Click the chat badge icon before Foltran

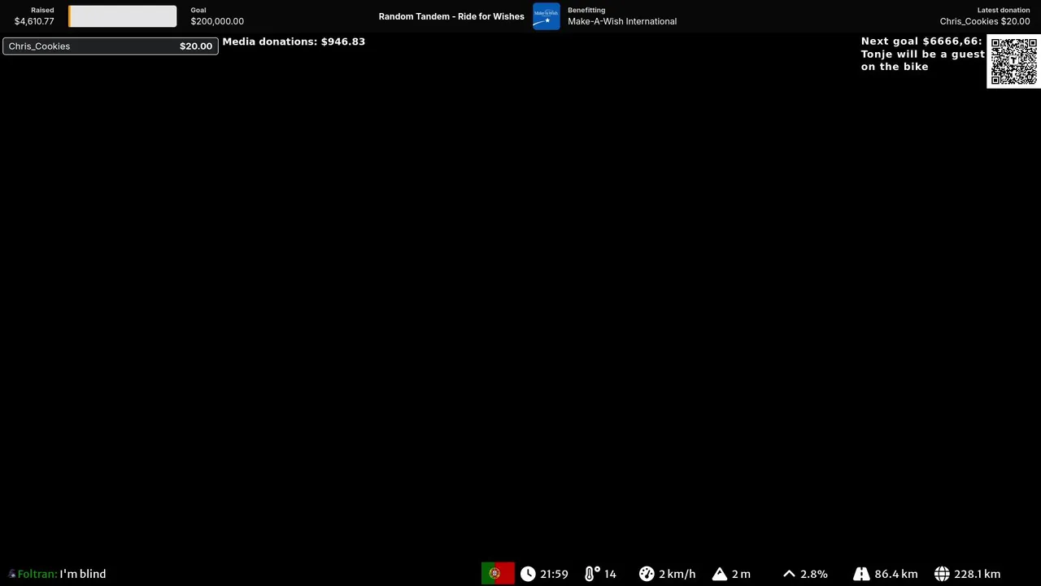click(12, 575)
